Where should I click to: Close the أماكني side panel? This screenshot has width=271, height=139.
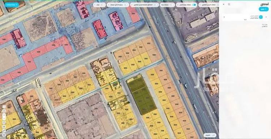tap(223, 4)
